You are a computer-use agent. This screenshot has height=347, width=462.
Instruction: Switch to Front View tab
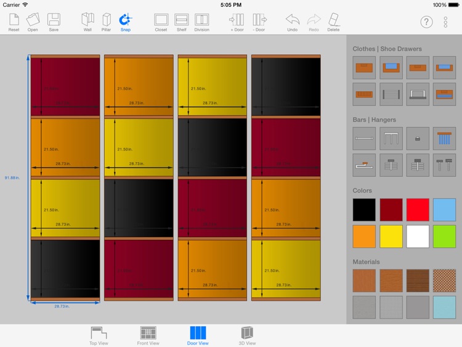tap(148, 336)
